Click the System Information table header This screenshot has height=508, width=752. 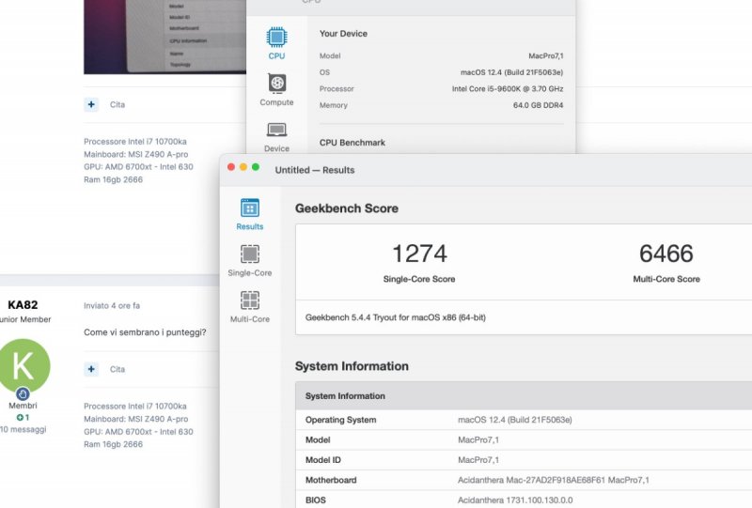(524, 396)
